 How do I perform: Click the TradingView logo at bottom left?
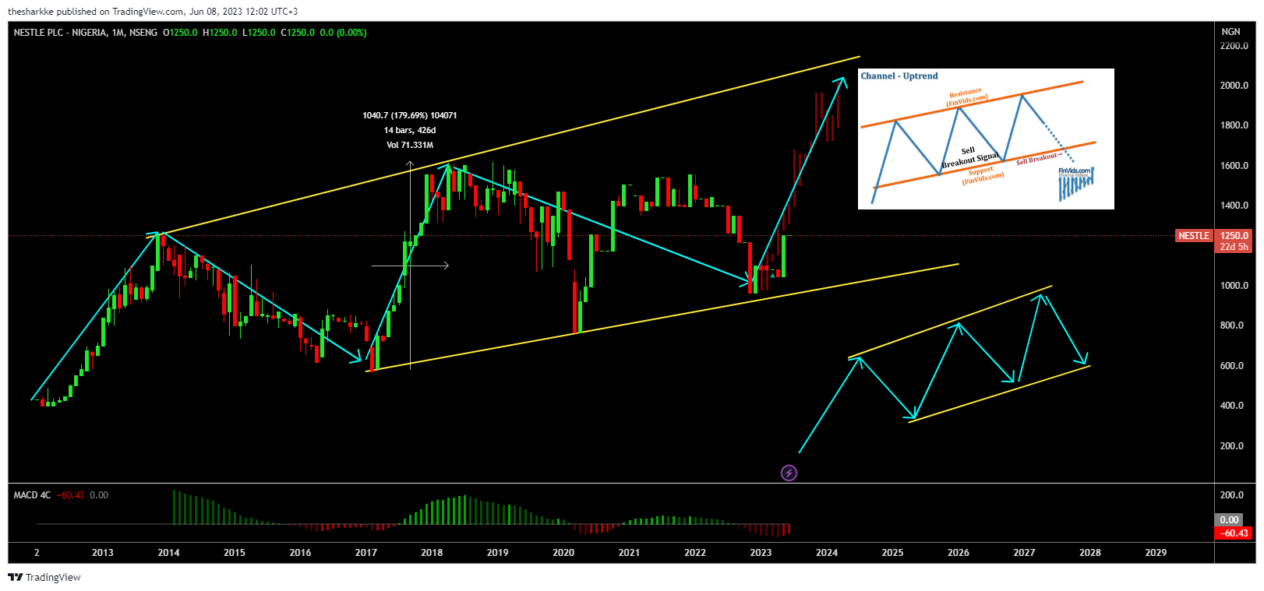coord(44,577)
